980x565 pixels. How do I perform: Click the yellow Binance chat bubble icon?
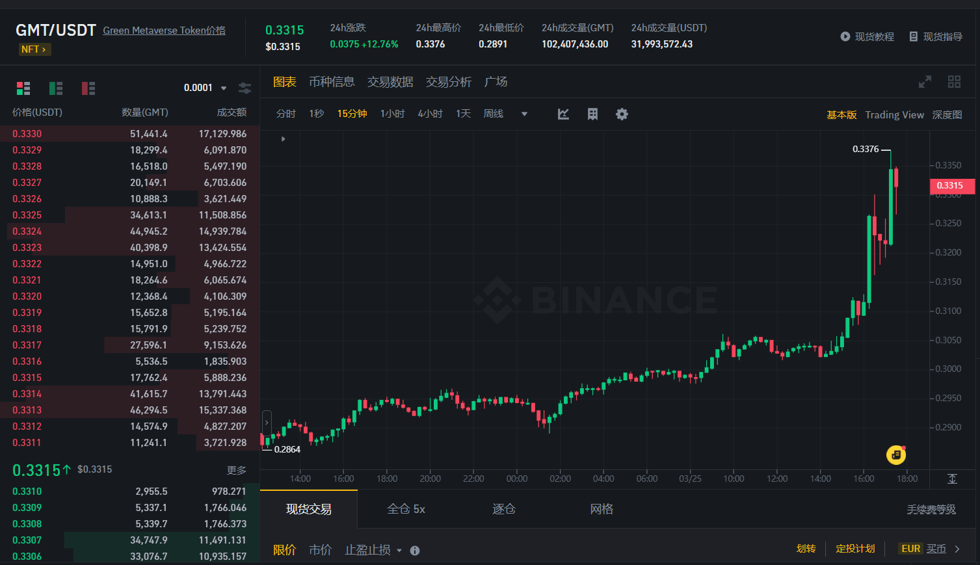(895, 455)
